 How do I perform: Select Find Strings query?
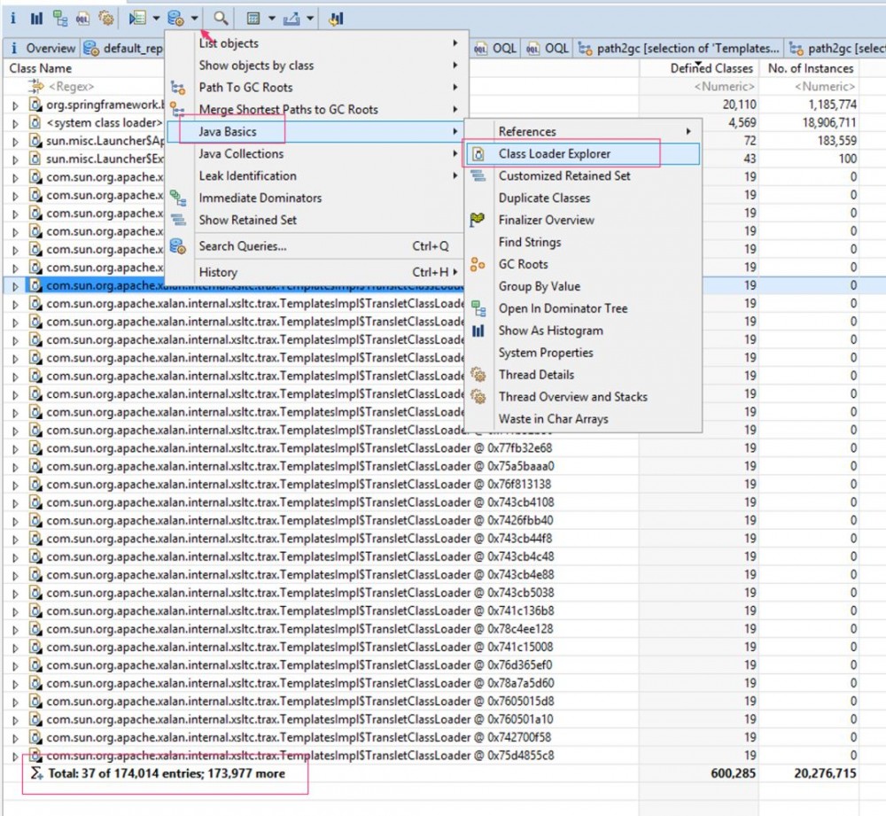click(583, 242)
